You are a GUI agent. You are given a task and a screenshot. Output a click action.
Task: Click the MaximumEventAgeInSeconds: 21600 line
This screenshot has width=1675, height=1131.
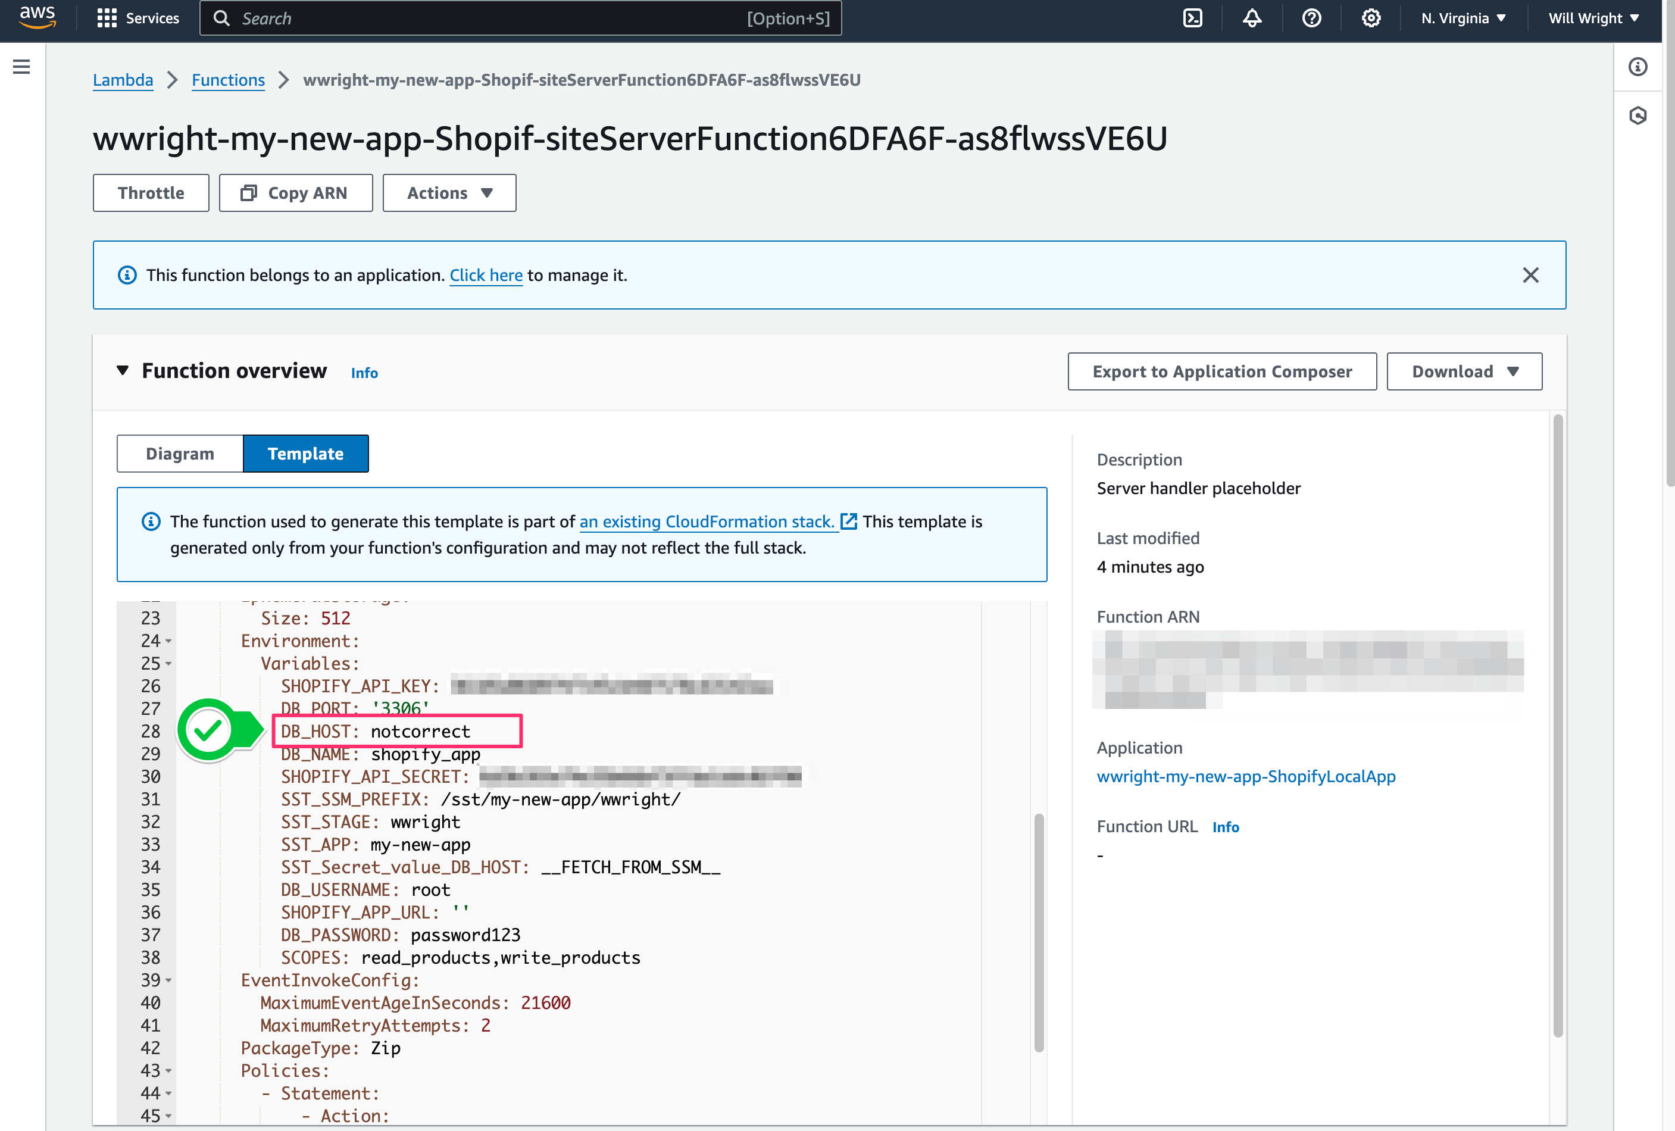(415, 1002)
